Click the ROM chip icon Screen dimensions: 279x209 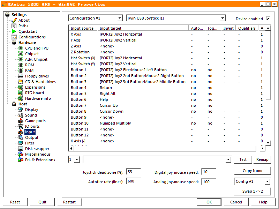[x=21, y=65]
